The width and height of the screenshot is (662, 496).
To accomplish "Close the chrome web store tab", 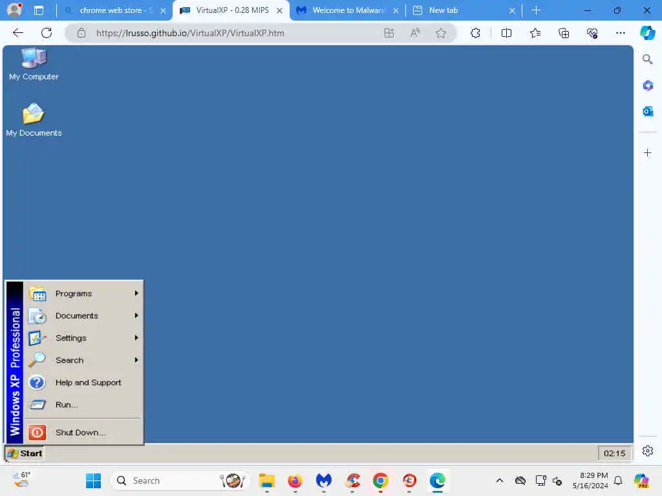I will [x=164, y=10].
